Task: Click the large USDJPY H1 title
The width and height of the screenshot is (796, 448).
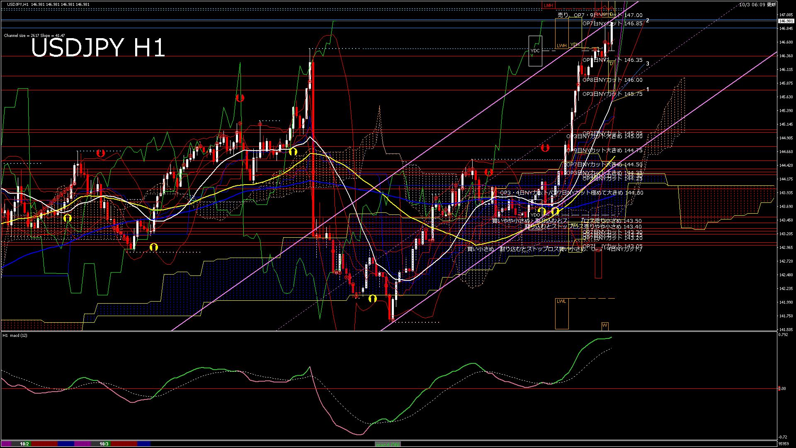Action: coord(98,48)
